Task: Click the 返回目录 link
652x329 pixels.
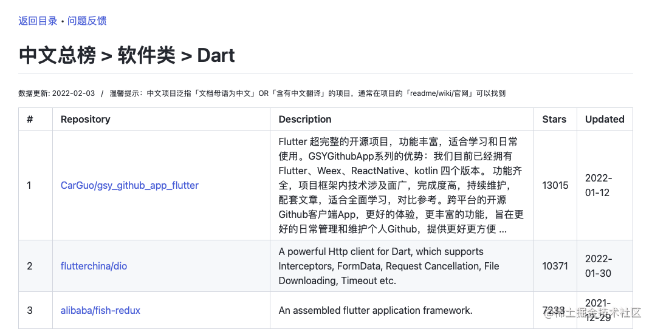Action: coord(38,21)
